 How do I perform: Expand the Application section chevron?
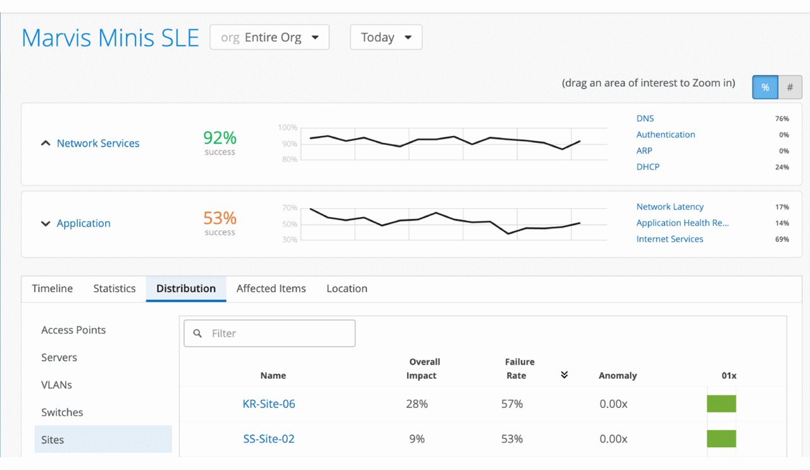(46, 223)
